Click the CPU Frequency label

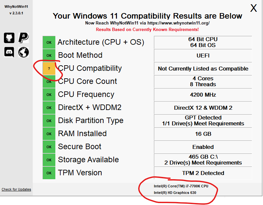86,94
